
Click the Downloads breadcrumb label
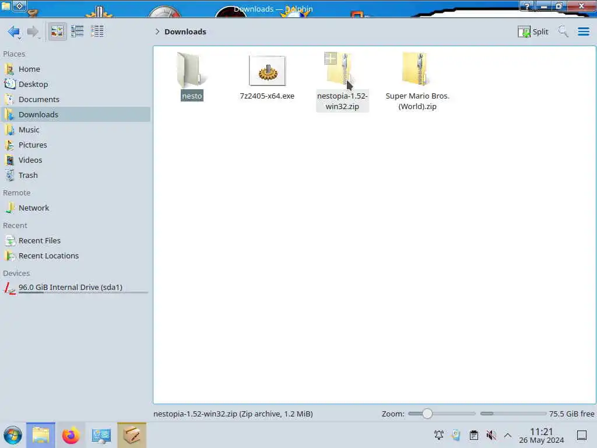pyautogui.click(x=185, y=32)
